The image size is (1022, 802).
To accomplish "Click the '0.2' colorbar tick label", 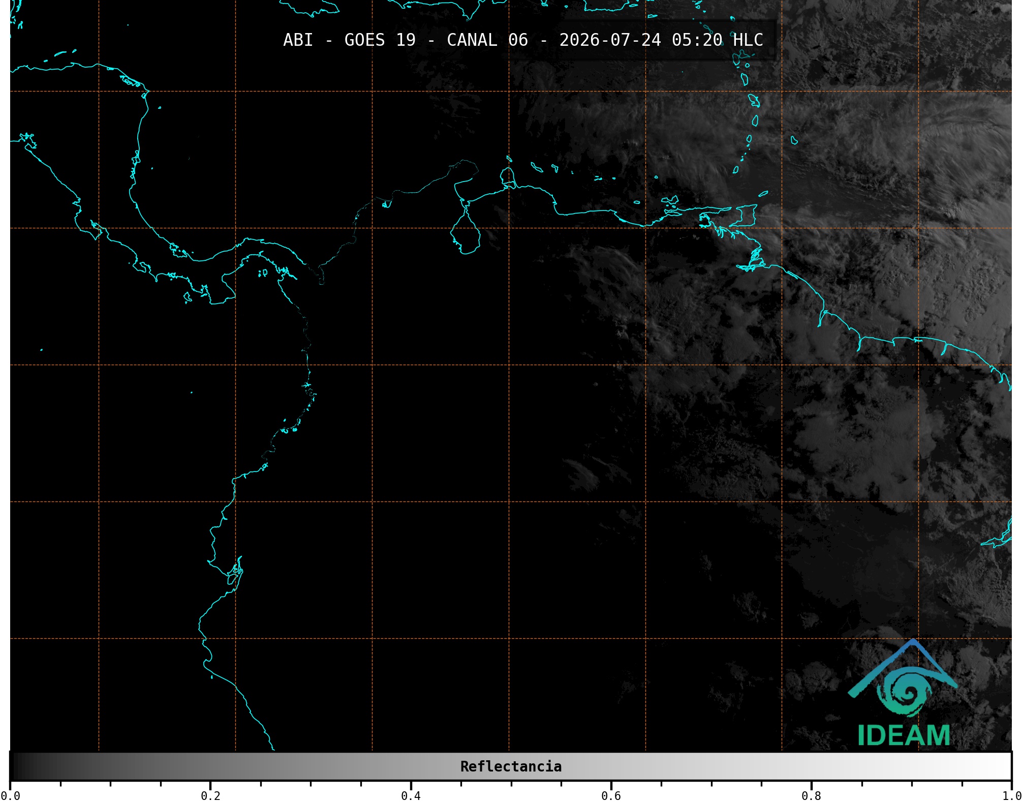I will pos(210,796).
